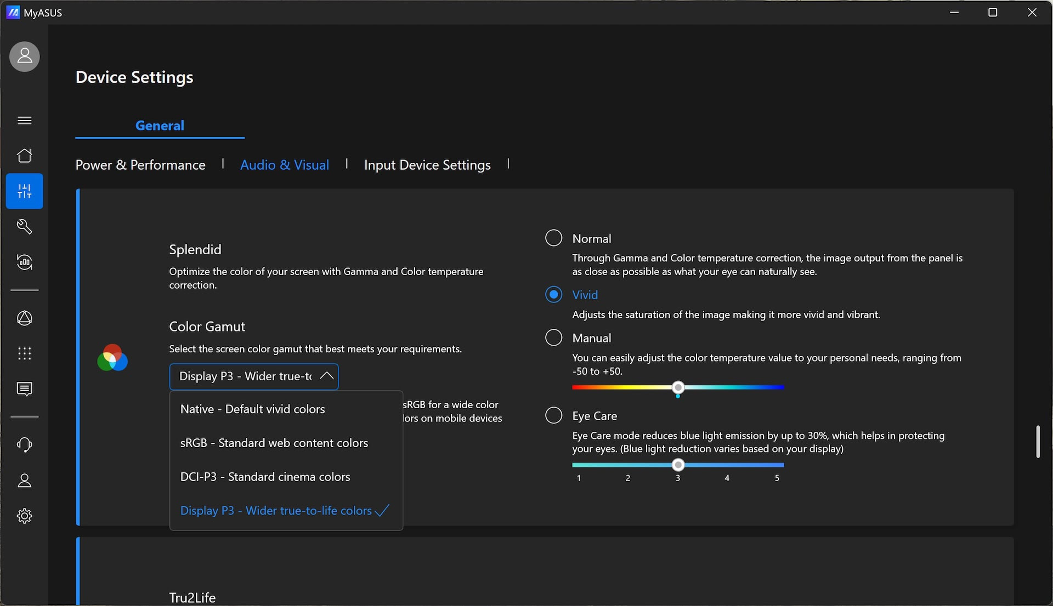1053x606 pixels.
Task: Select the Eye Care mode
Action: click(x=554, y=415)
